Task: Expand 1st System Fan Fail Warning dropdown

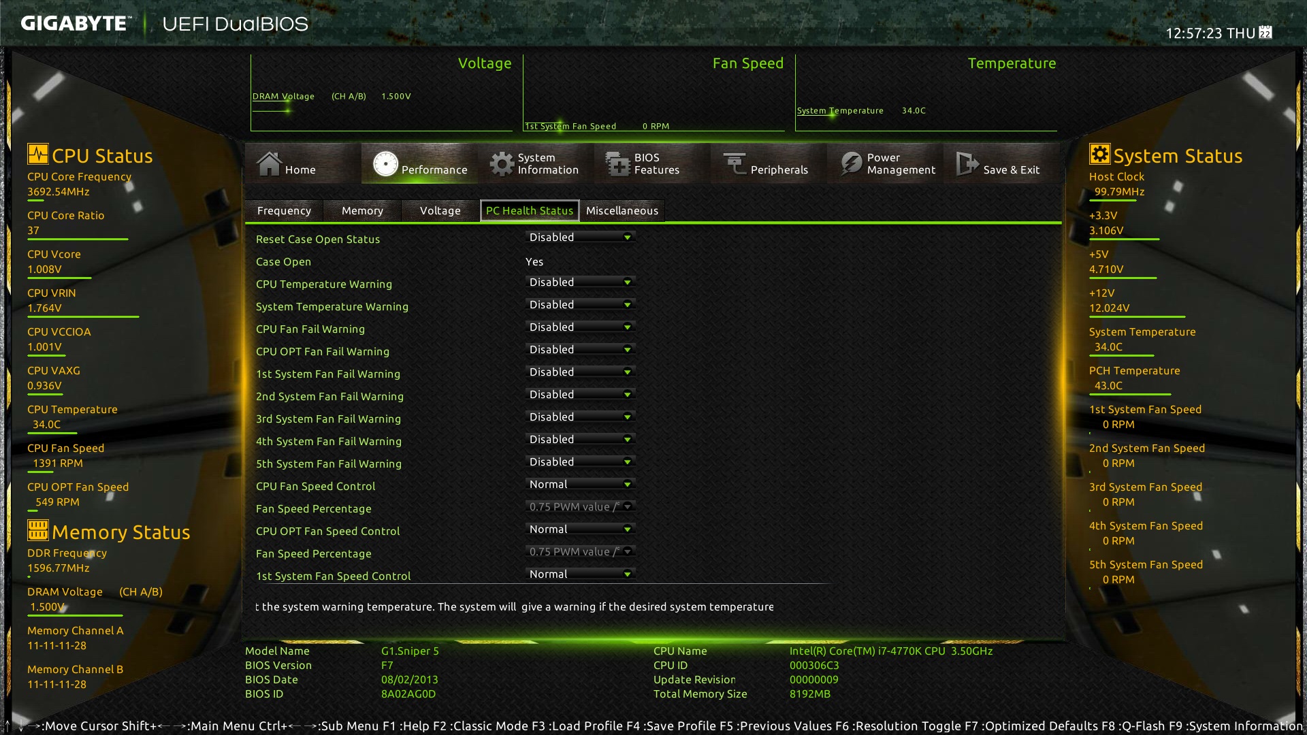Action: 581,372
